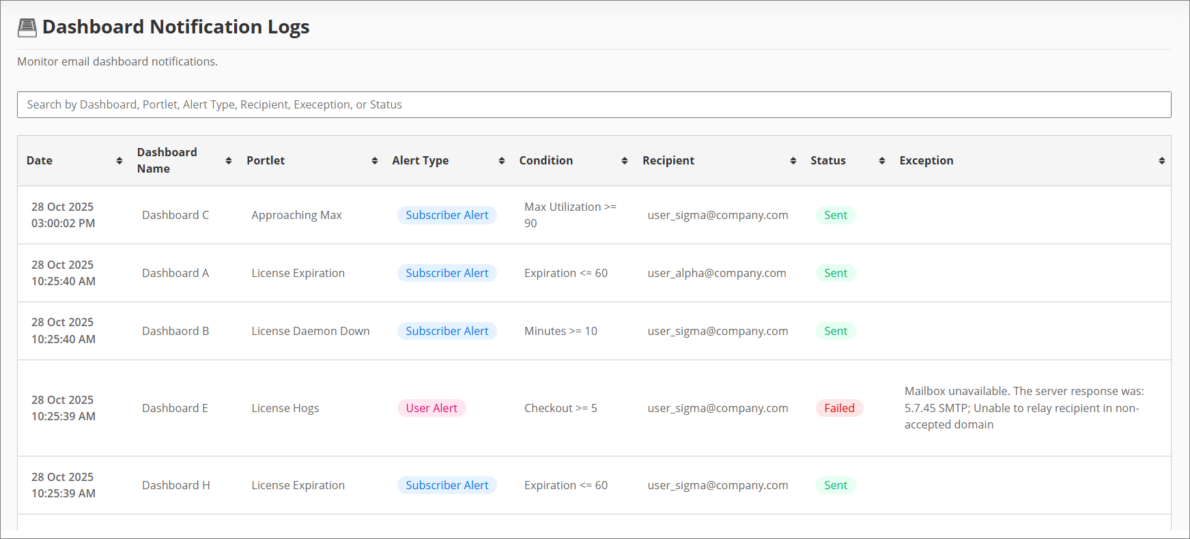Click Subscriber Alert badge in Dashboard H row
The height and width of the screenshot is (539, 1190).
[x=447, y=485]
